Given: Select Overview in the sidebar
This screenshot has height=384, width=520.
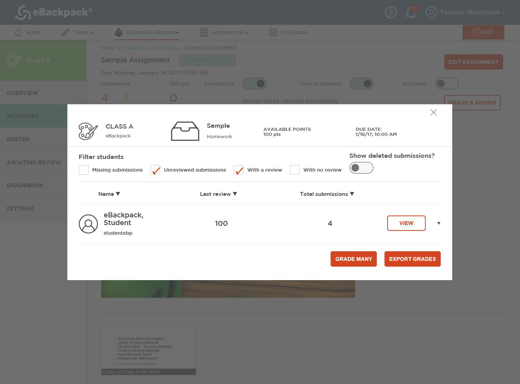Looking at the screenshot, I should [43, 93].
